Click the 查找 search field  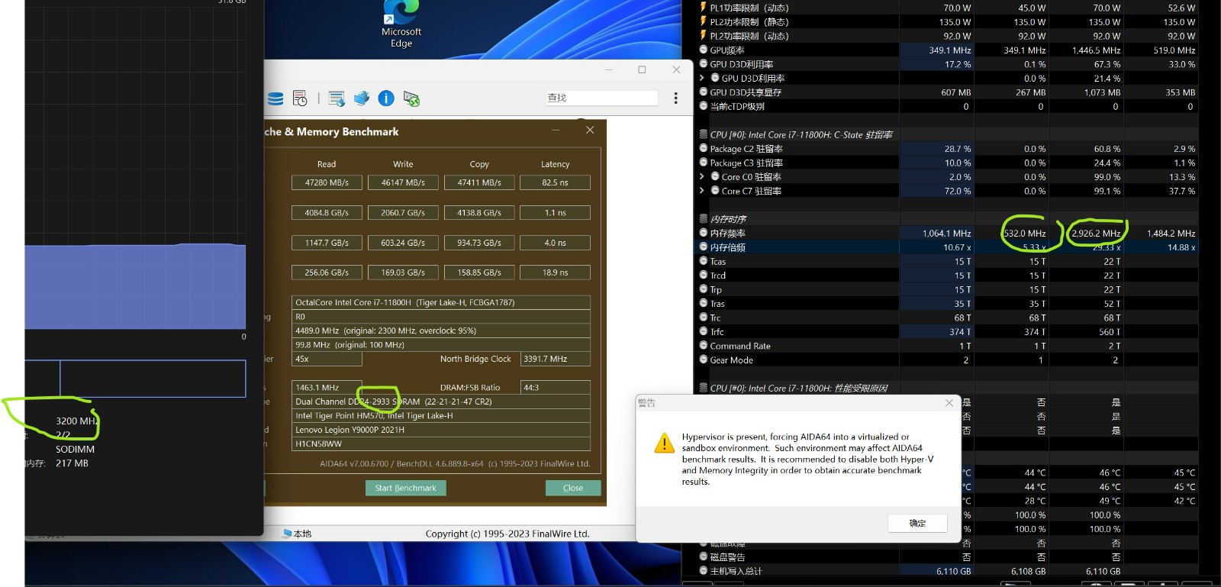[x=601, y=98]
